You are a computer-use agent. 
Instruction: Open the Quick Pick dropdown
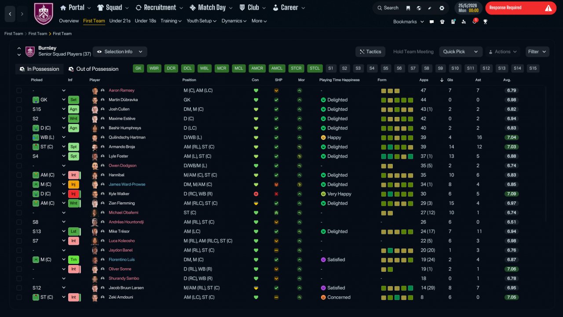click(461, 52)
